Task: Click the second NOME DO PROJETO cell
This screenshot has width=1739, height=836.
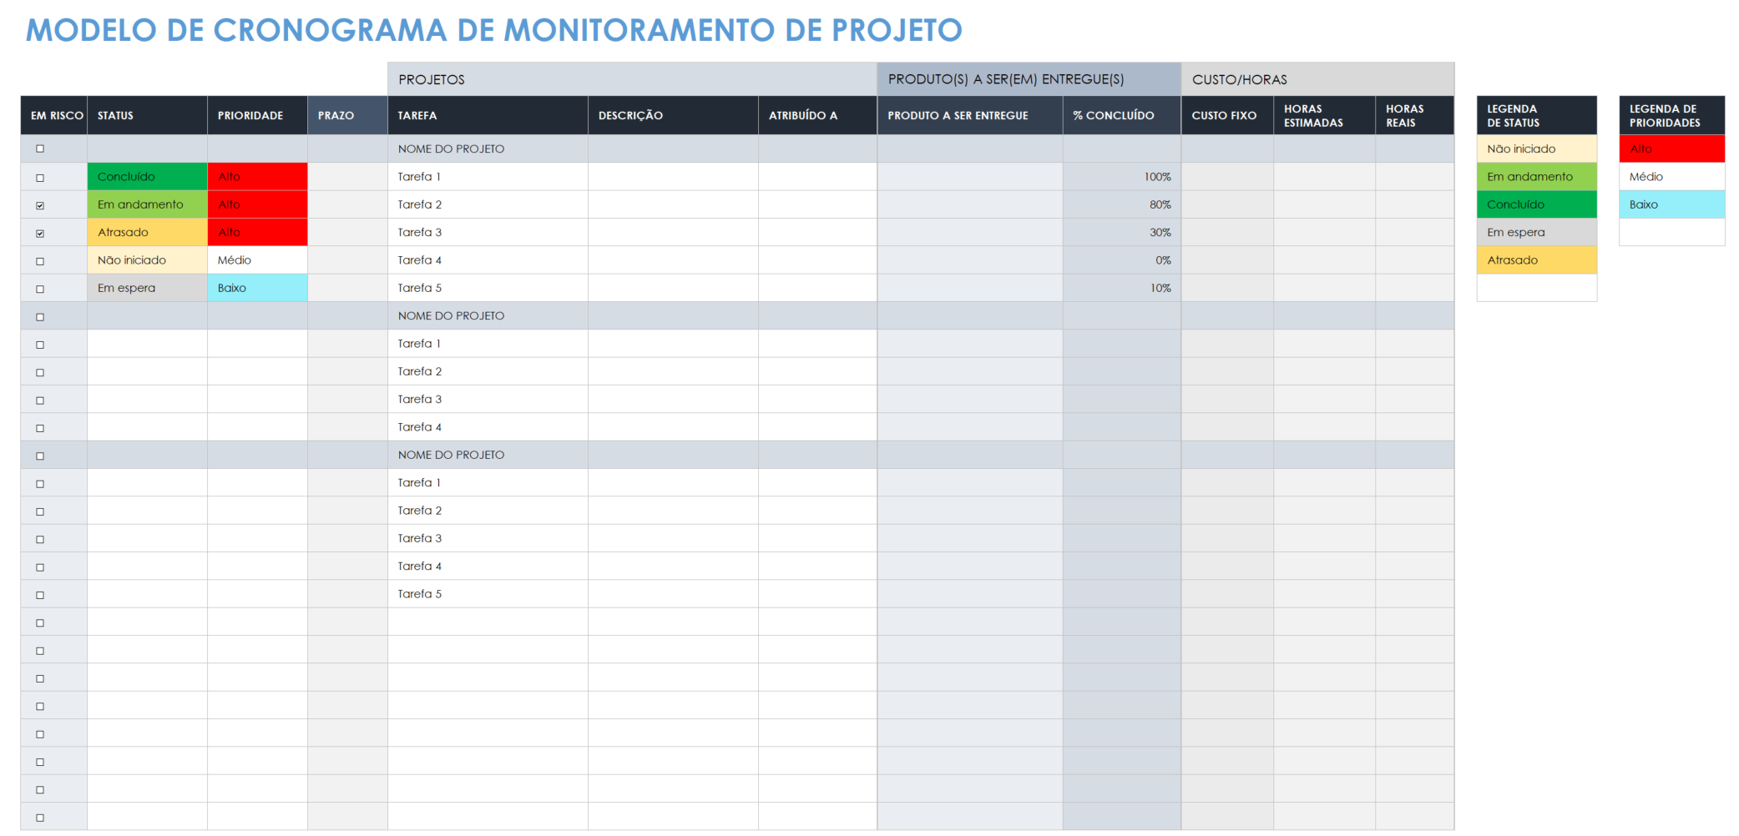Action: click(488, 315)
